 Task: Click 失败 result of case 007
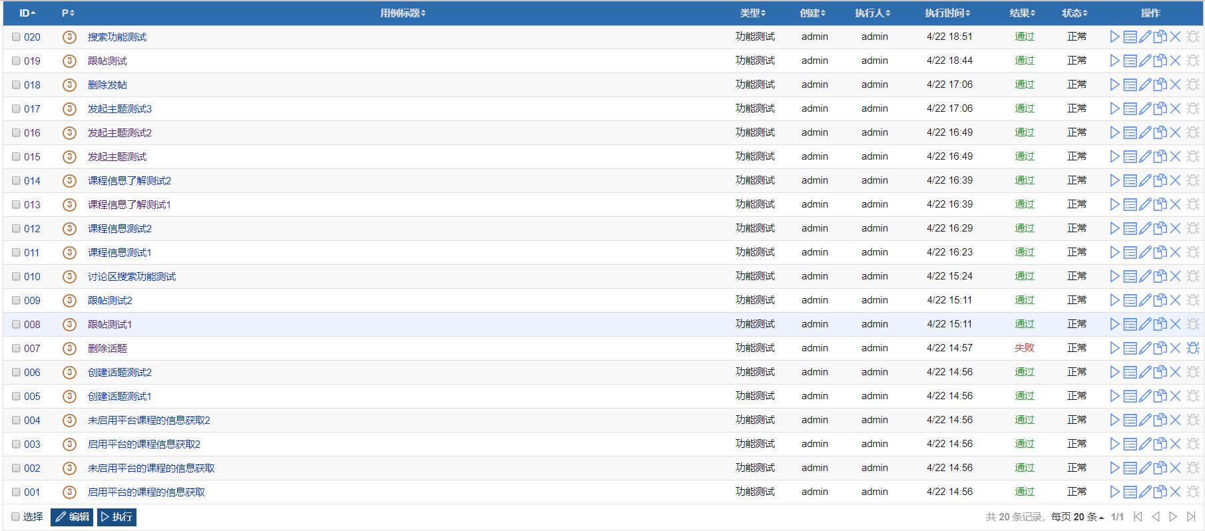tap(1025, 348)
